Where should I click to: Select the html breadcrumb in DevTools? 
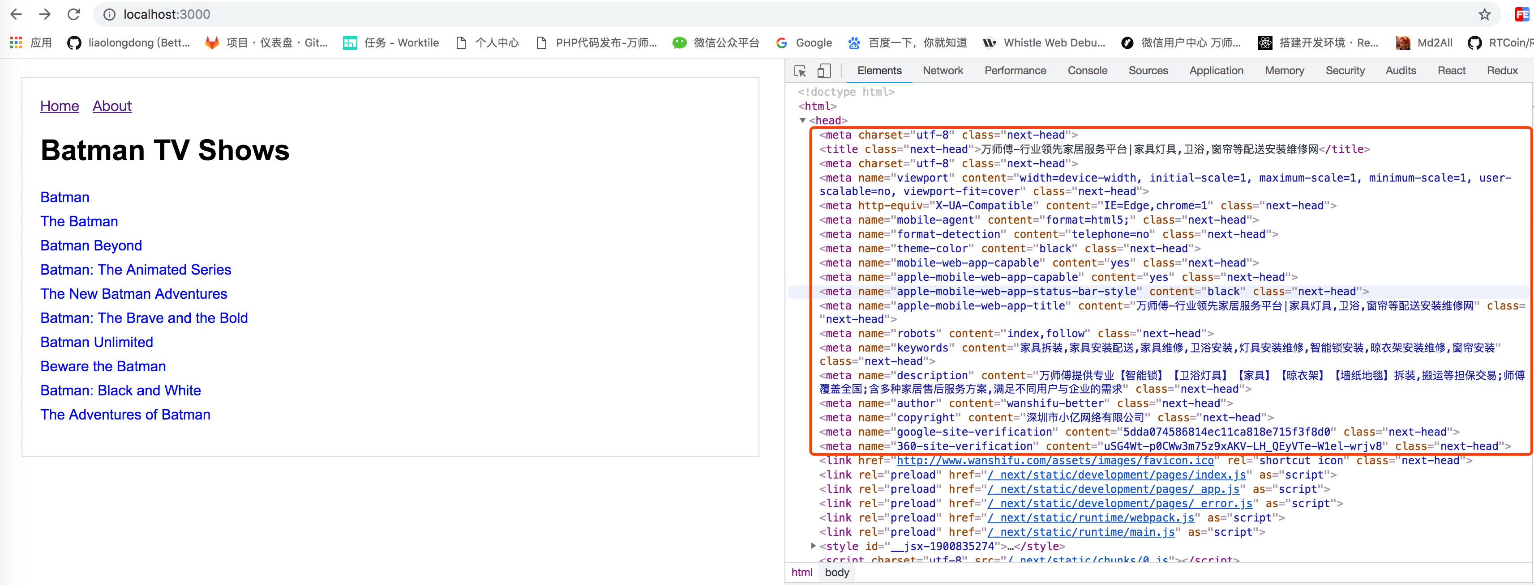tap(801, 572)
